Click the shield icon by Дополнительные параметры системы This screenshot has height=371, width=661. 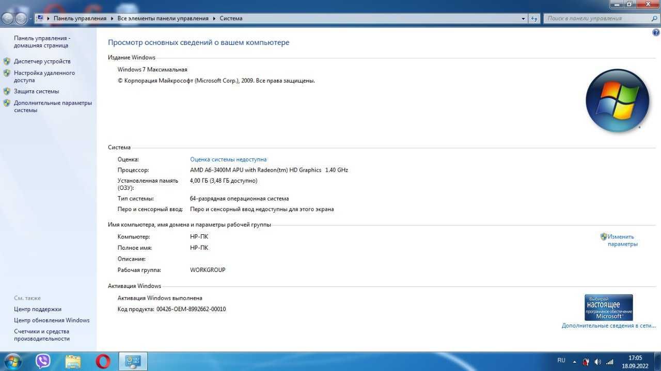point(7,103)
